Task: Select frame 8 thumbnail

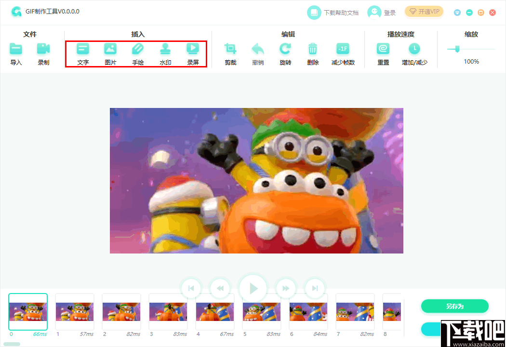Action: (x=392, y=311)
